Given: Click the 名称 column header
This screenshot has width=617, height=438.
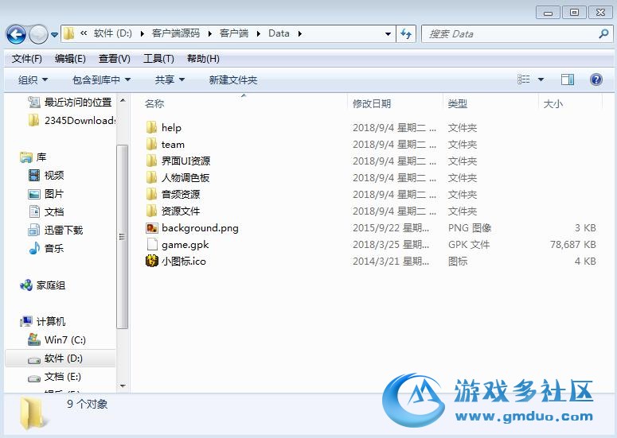Looking at the screenshot, I should pos(154,103).
